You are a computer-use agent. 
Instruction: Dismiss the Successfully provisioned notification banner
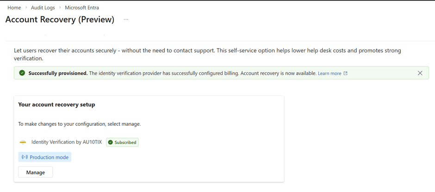click(420, 73)
